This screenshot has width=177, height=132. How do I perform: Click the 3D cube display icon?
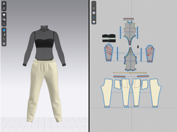click(4, 4)
